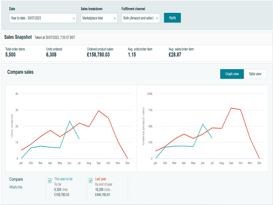Viewport: 273px width, 205px height.
Task: Switch to Table view tab
Action: coord(255,74)
